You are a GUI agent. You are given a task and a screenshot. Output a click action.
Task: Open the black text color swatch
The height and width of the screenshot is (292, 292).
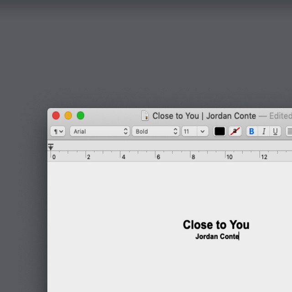219,131
